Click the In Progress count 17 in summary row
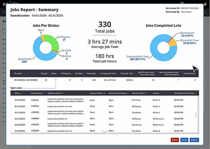Screen dimensions: 210x149 [x=70, y=80]
